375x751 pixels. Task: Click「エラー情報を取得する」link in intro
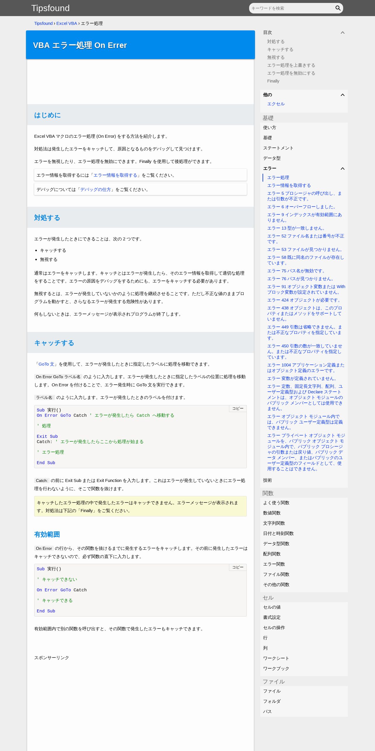click(x=115, y=175)
